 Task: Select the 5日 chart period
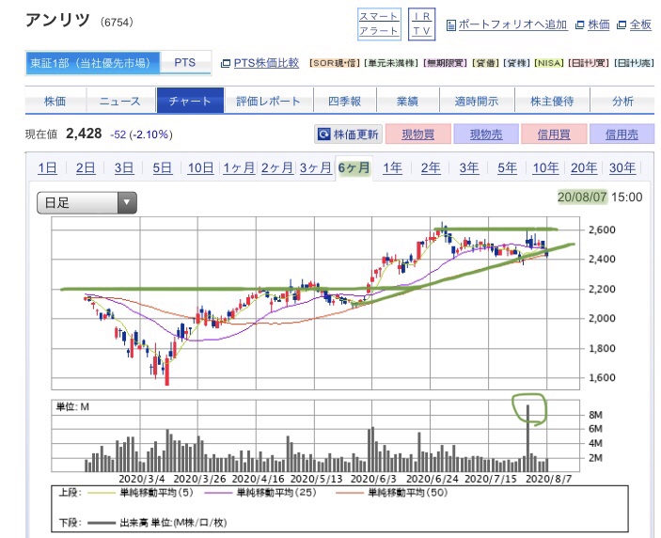click(163, 167)
